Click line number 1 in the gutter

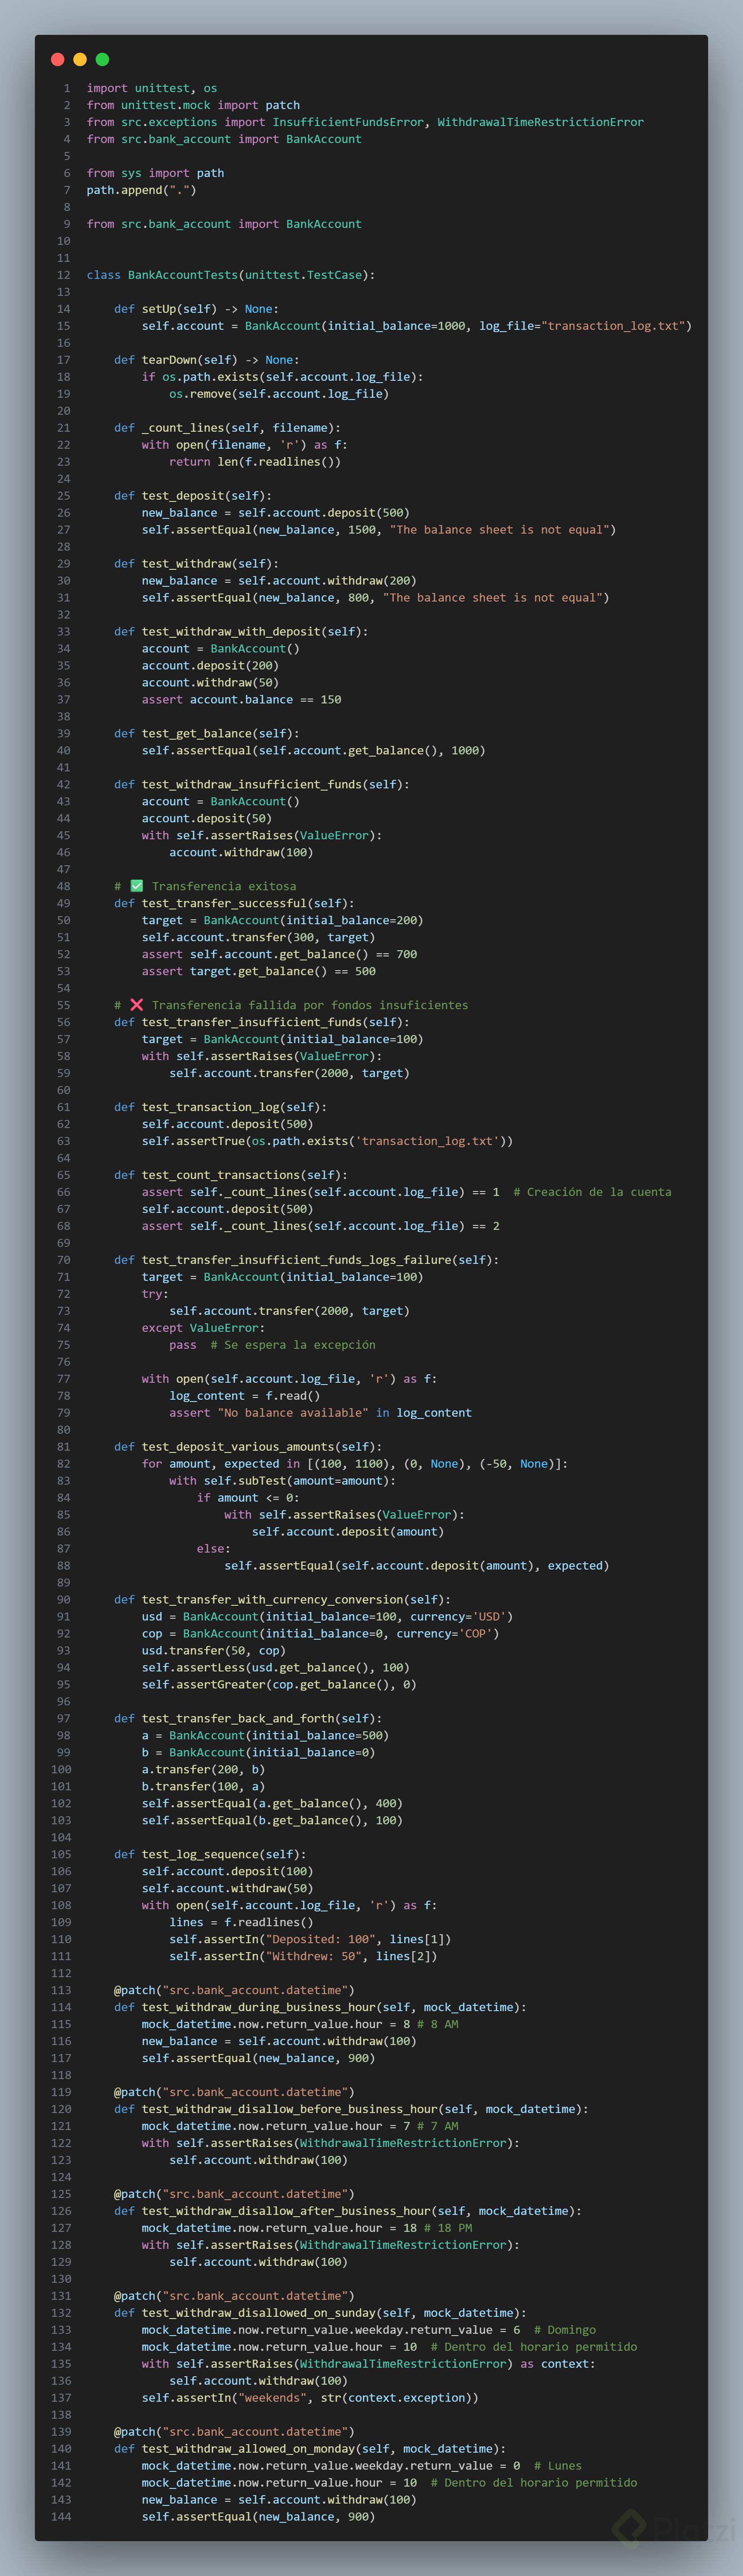tap(67, 88)
